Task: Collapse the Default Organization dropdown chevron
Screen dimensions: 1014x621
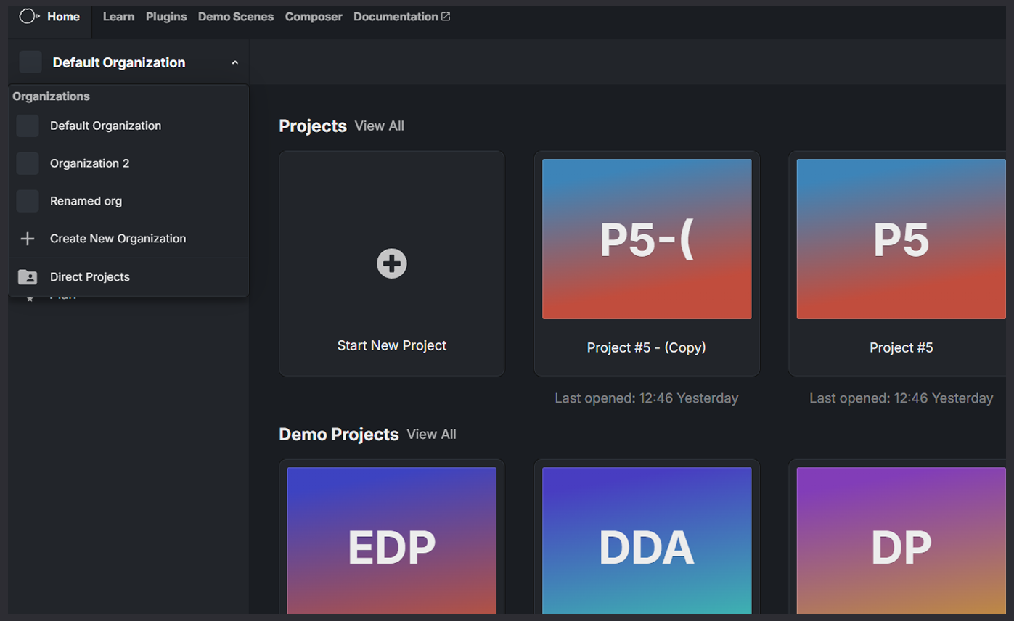Action: (234, 62)
